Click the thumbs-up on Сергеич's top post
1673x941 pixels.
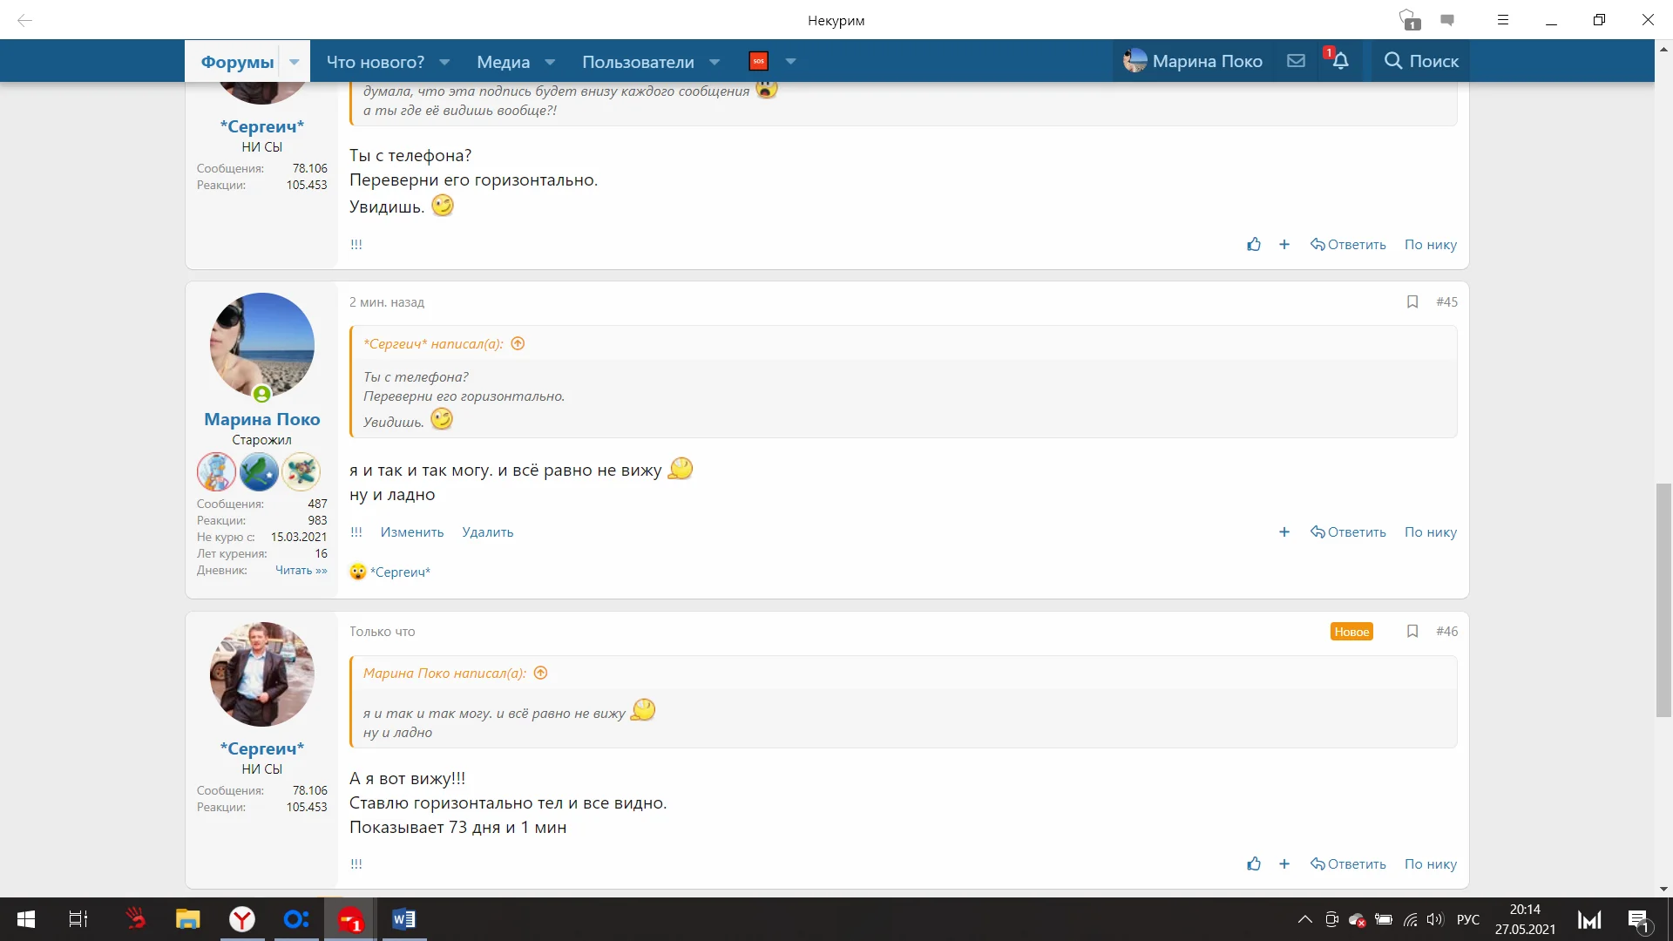click(1254, 244)
